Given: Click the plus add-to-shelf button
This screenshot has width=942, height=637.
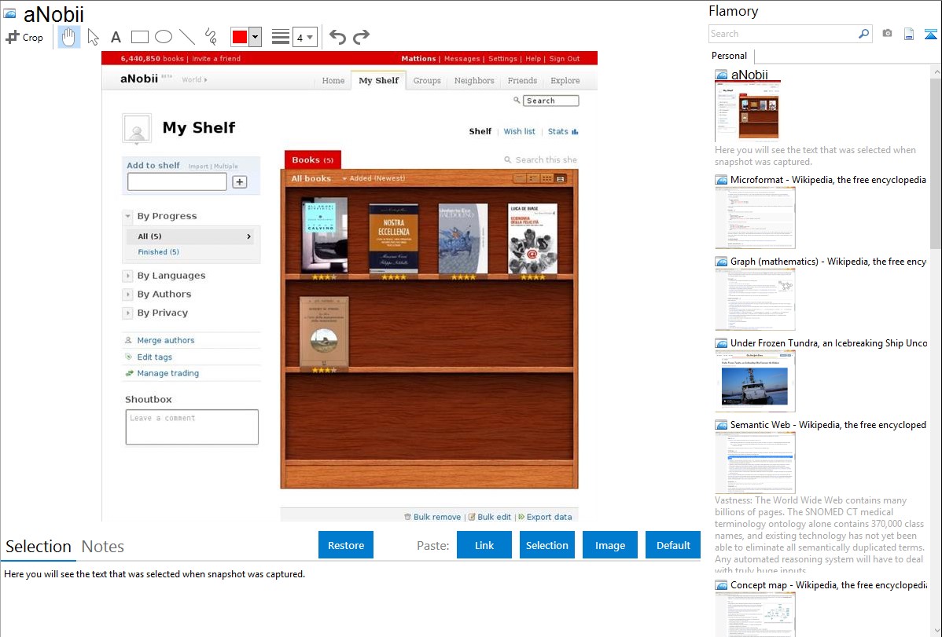Looking at the screenshot, I should point(240,182).
